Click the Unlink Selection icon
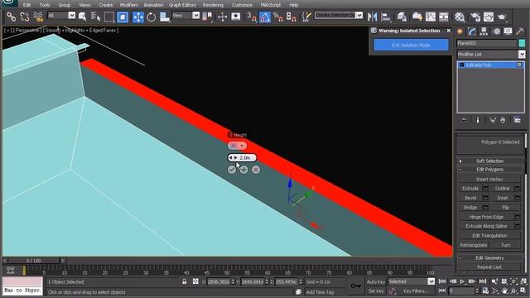 click(x=25, y=17)
